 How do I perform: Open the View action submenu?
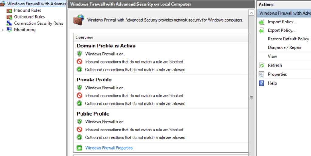click(272, 57)
